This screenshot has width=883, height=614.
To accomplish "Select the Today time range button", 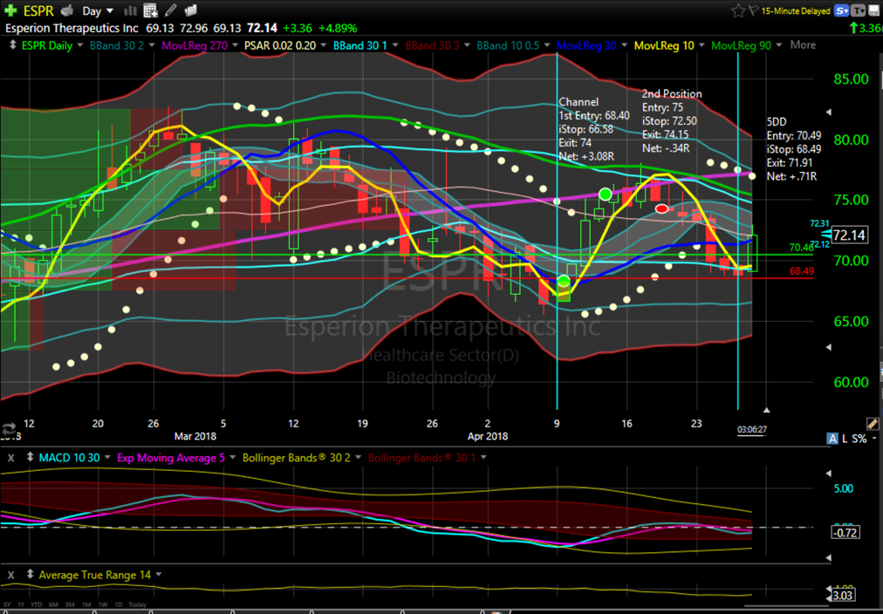I will [137, 604].
